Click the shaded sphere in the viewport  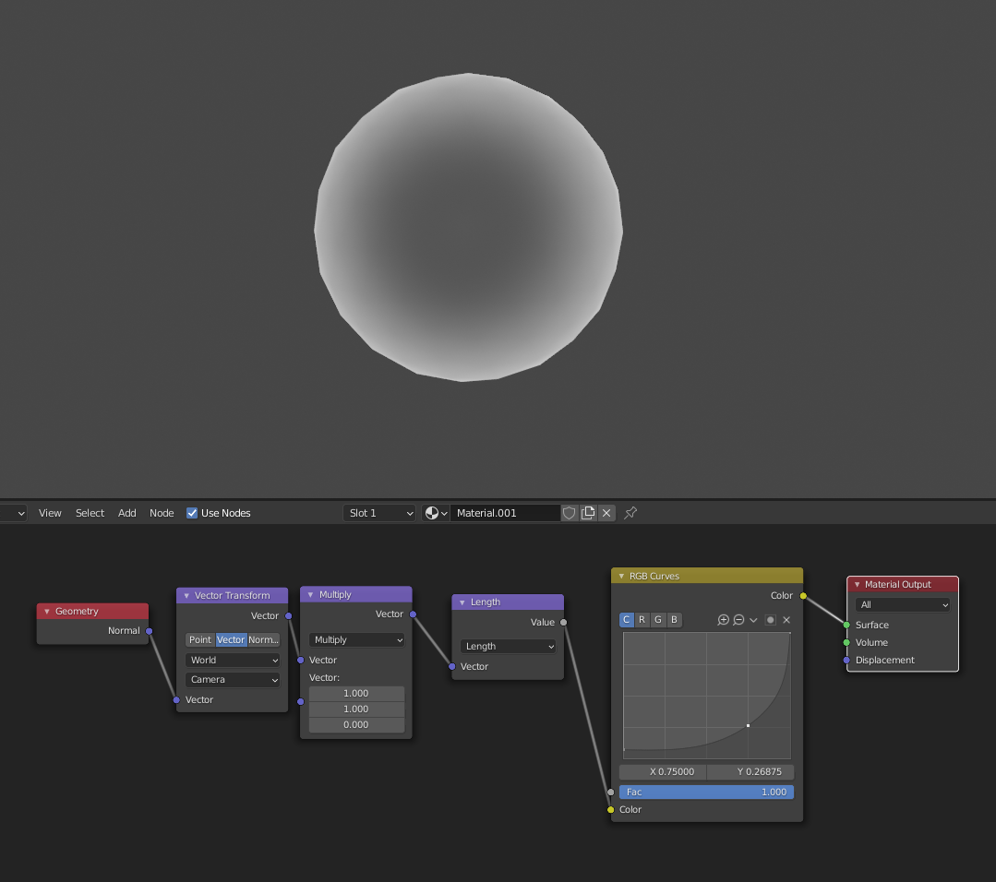point(468,227)
